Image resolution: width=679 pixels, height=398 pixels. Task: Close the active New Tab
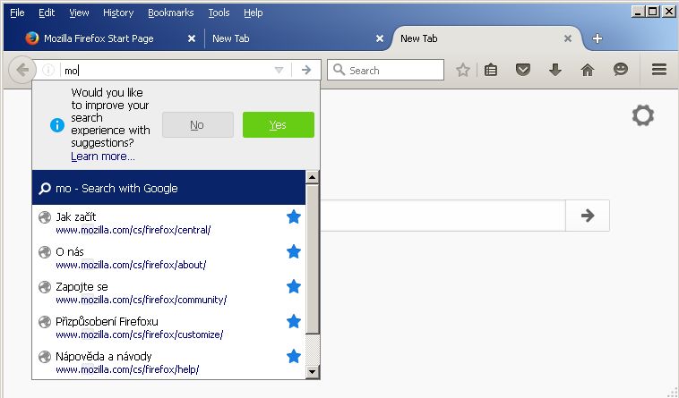[568, 38]
